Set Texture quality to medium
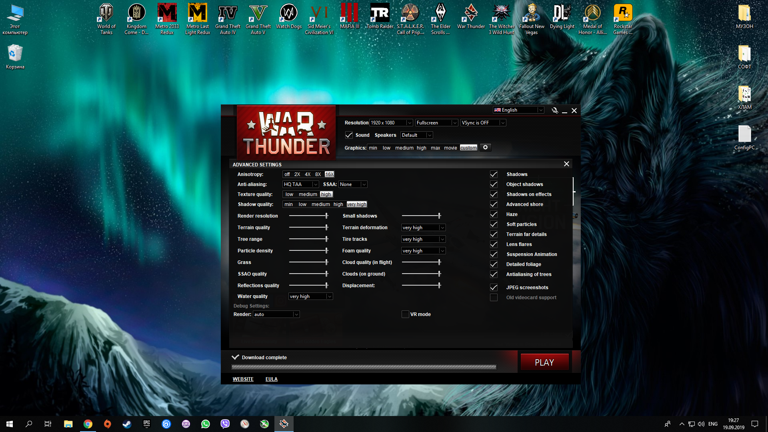The height and width of the screenshot is (432, 768). tap(308, 194)
